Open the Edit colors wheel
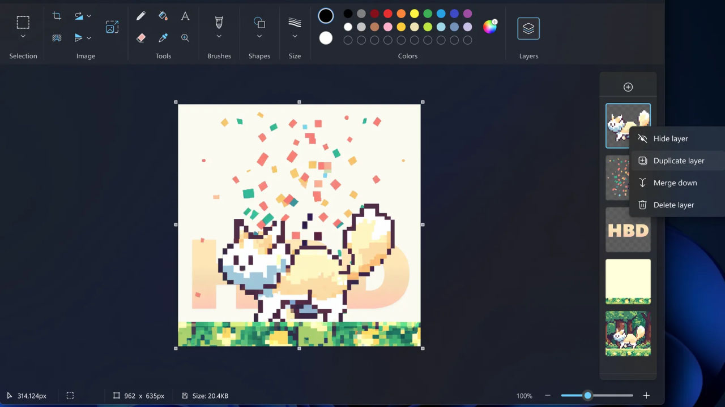This screenshot has width=725, height=407. pos(490,27)
